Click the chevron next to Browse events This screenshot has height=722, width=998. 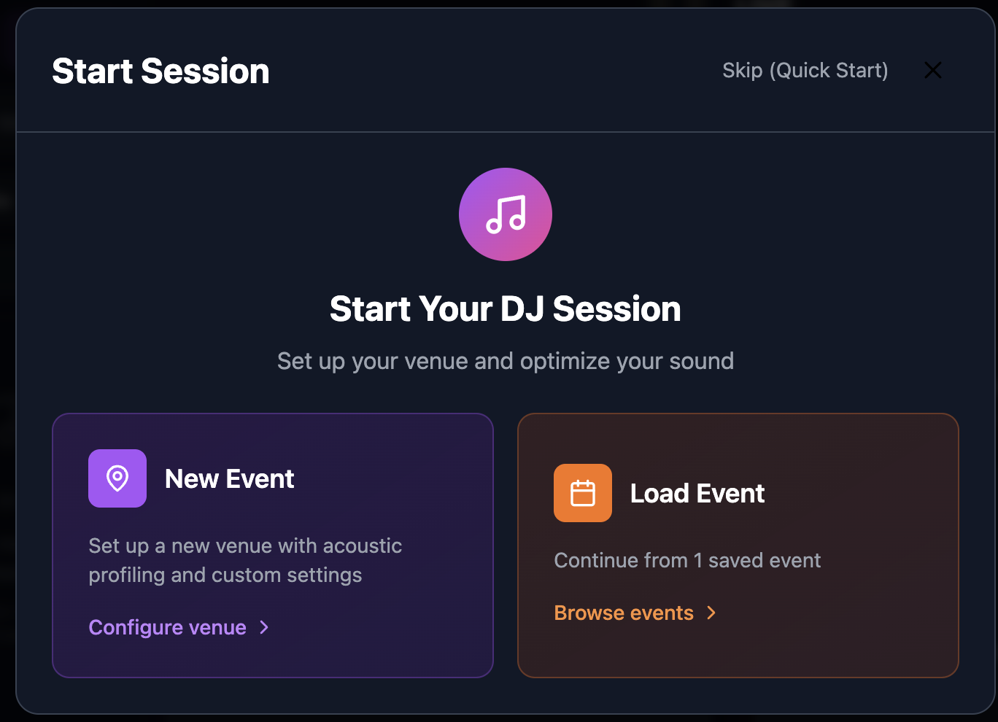point(711,613)
